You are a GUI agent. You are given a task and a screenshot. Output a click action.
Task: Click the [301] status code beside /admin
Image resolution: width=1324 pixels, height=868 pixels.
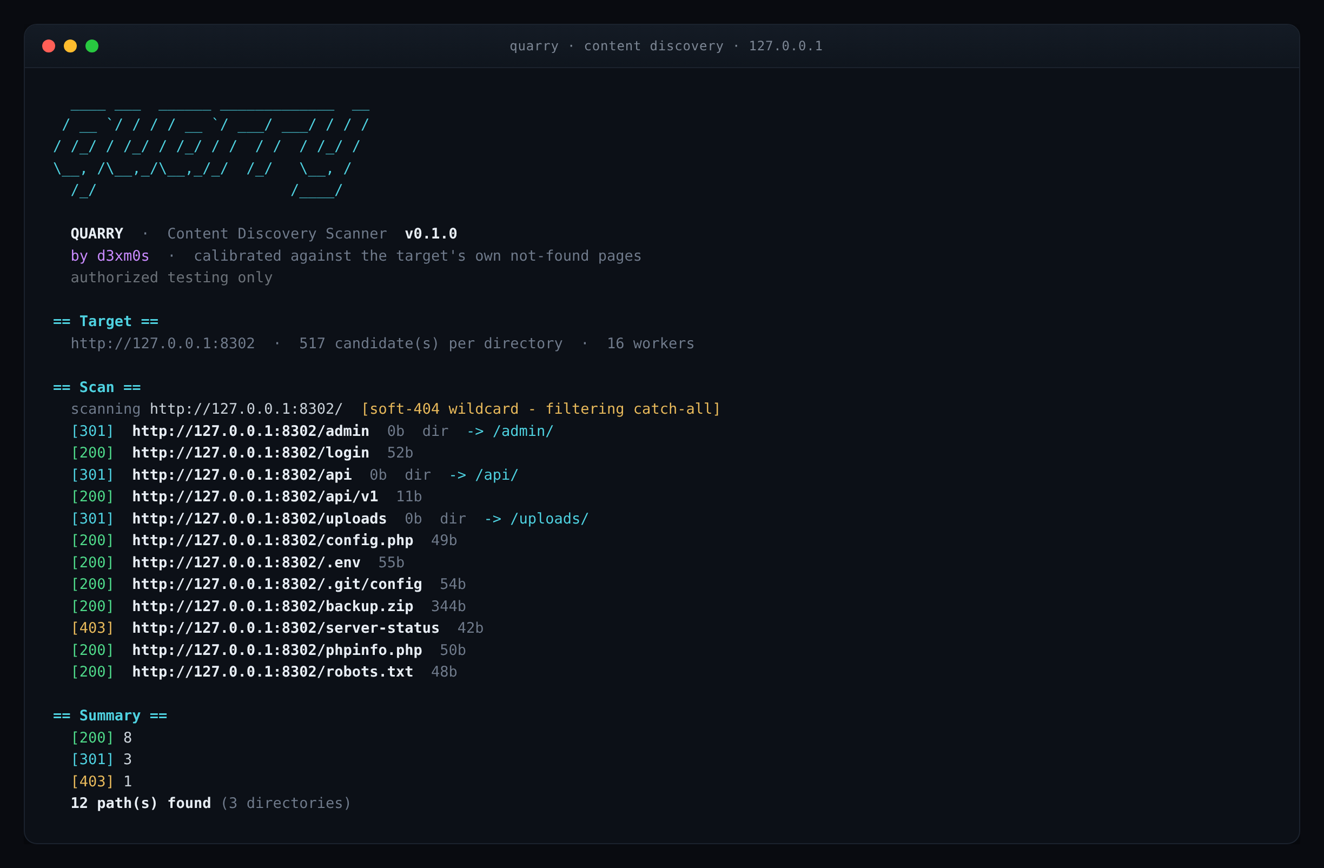point(92,431)
